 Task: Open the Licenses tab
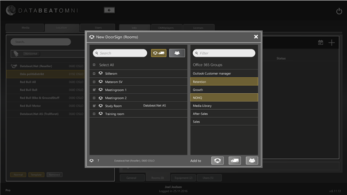[199, 28]
